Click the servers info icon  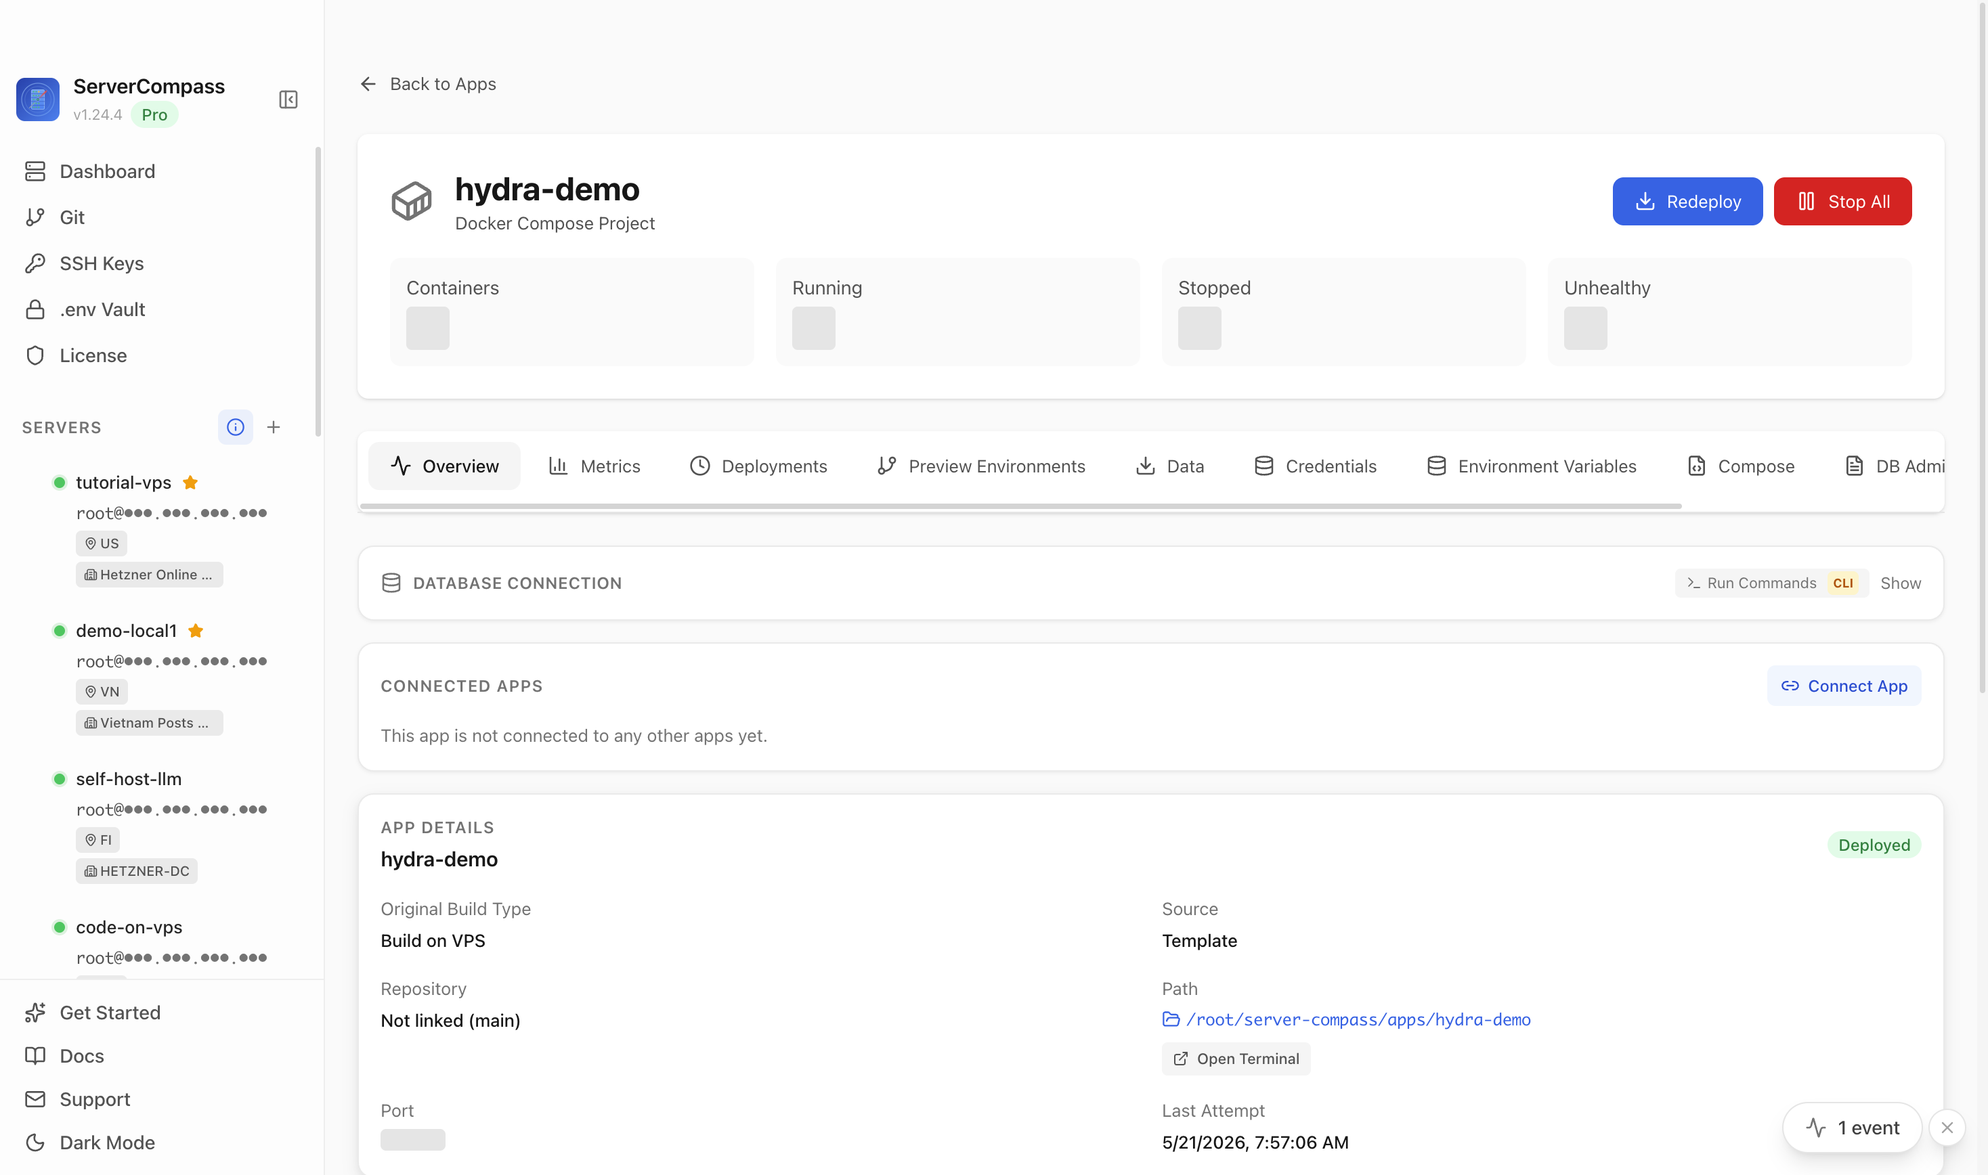(235, 427)
